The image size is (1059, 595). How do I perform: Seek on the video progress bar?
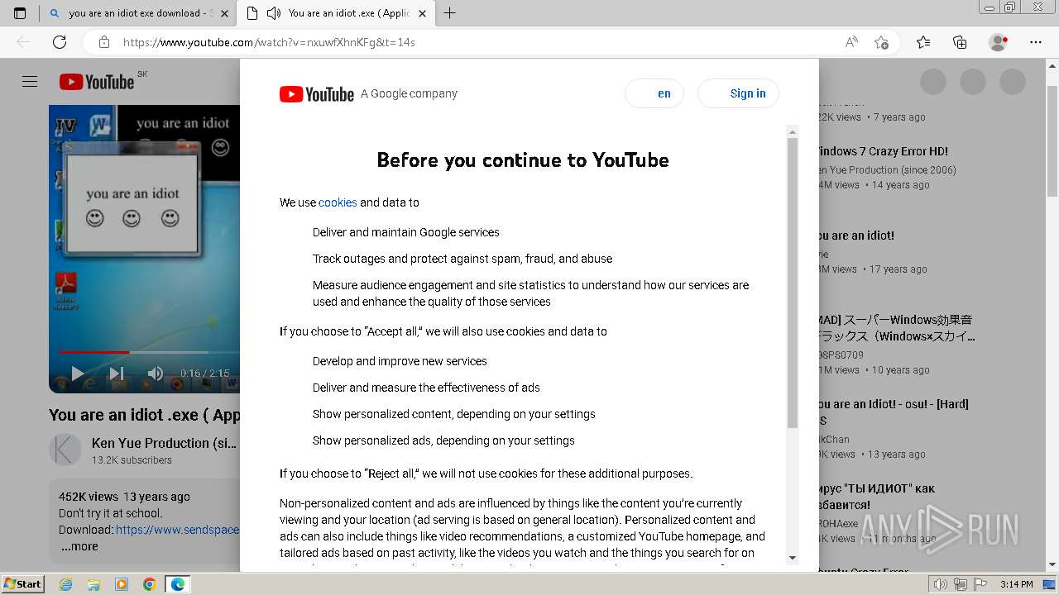(149, 353)
